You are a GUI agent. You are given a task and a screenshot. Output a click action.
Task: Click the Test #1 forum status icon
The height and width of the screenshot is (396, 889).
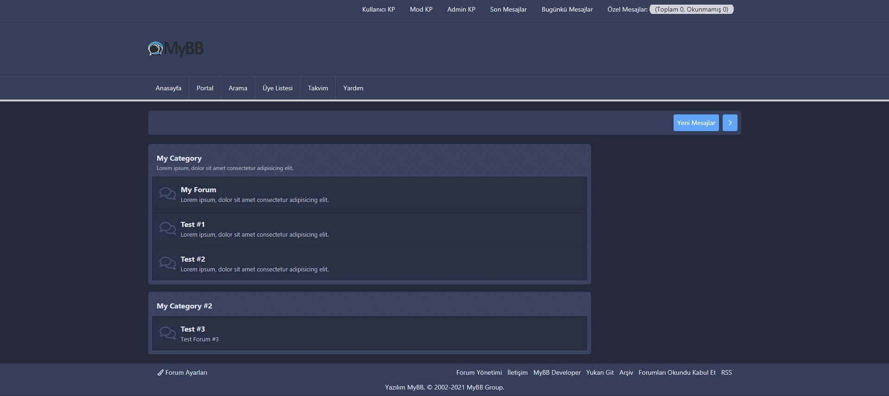[x=167, y=228]
